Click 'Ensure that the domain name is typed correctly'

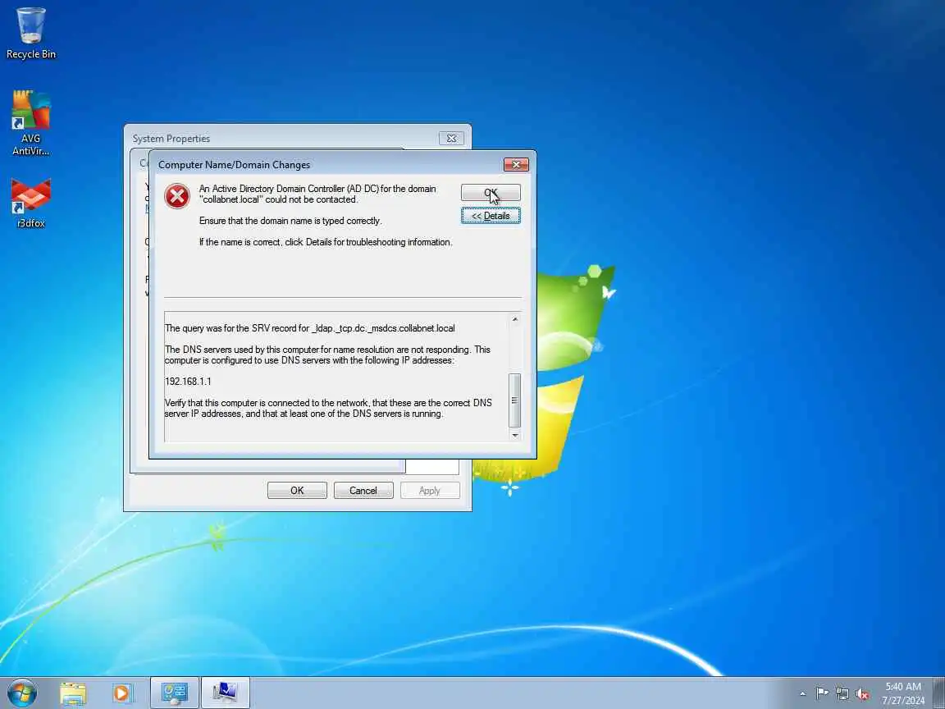point(290,221)
